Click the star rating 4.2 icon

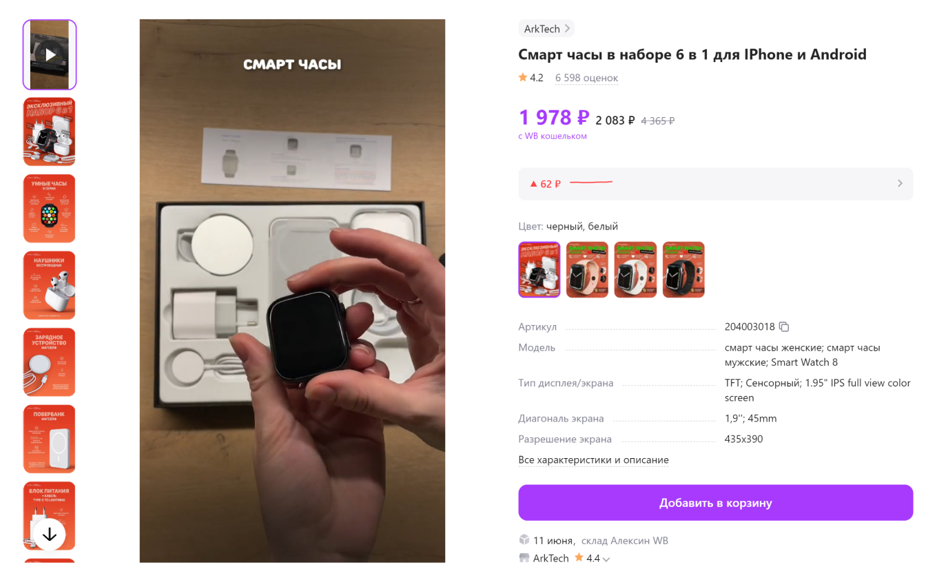point(523,78)
